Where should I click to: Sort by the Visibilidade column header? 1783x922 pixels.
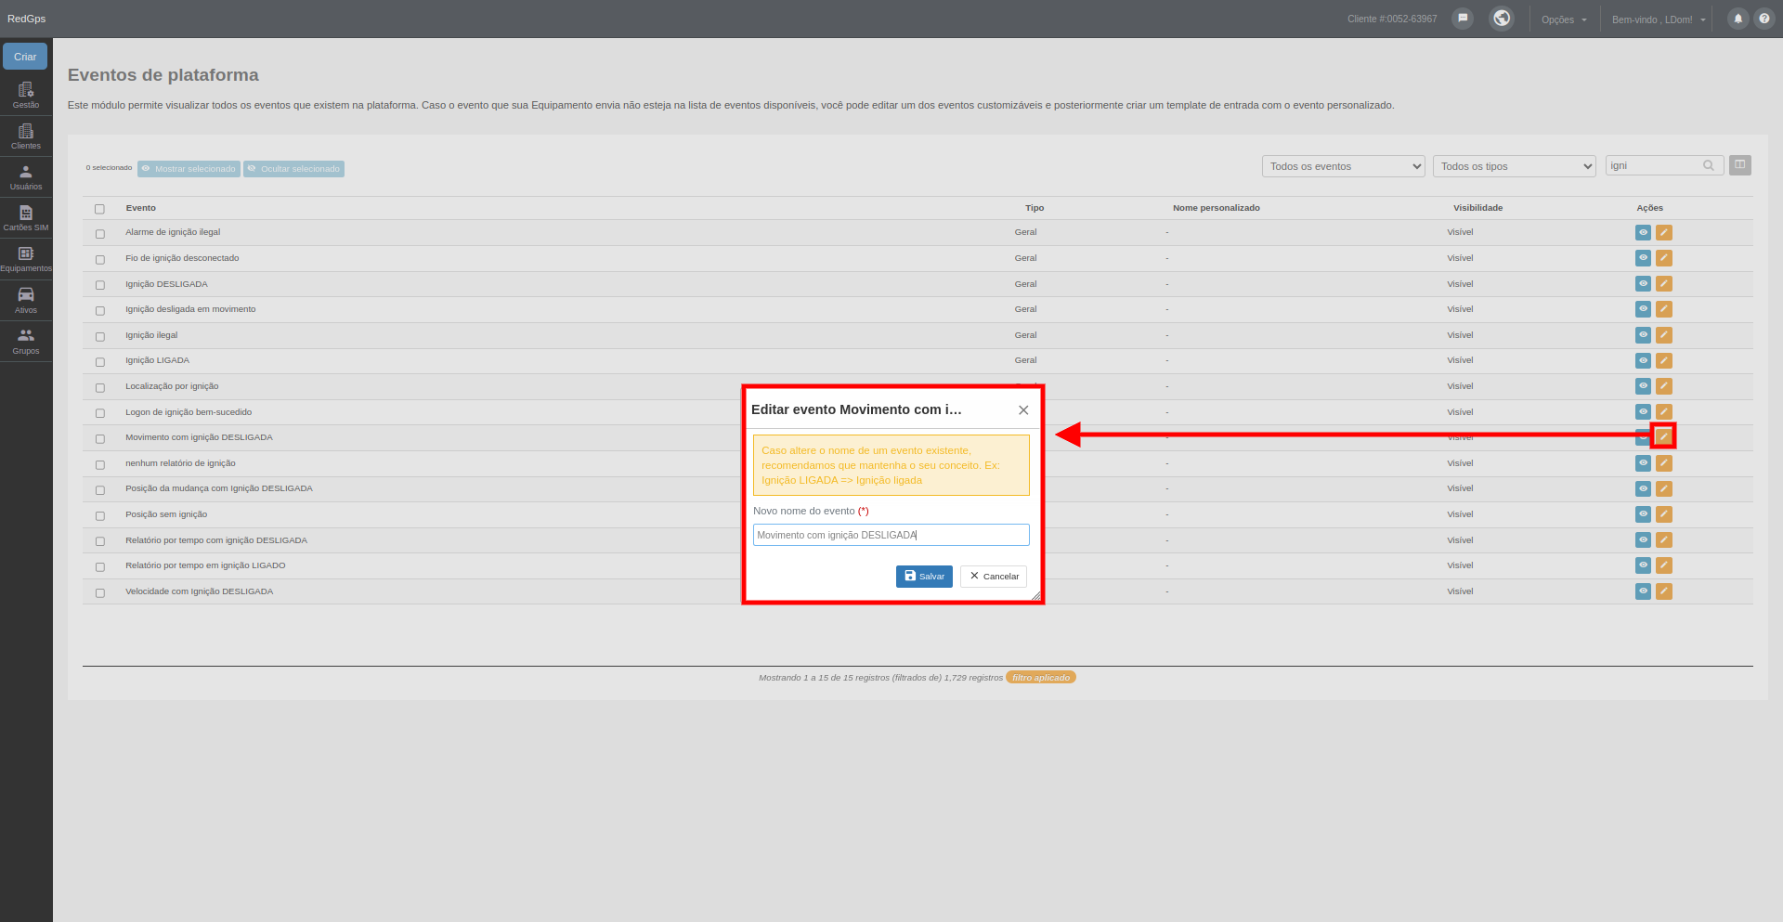1477,208
